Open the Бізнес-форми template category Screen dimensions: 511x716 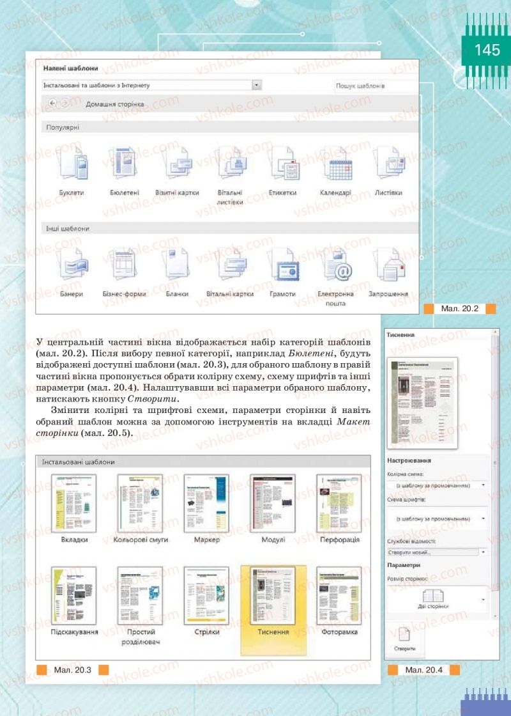tap(124, 272)
